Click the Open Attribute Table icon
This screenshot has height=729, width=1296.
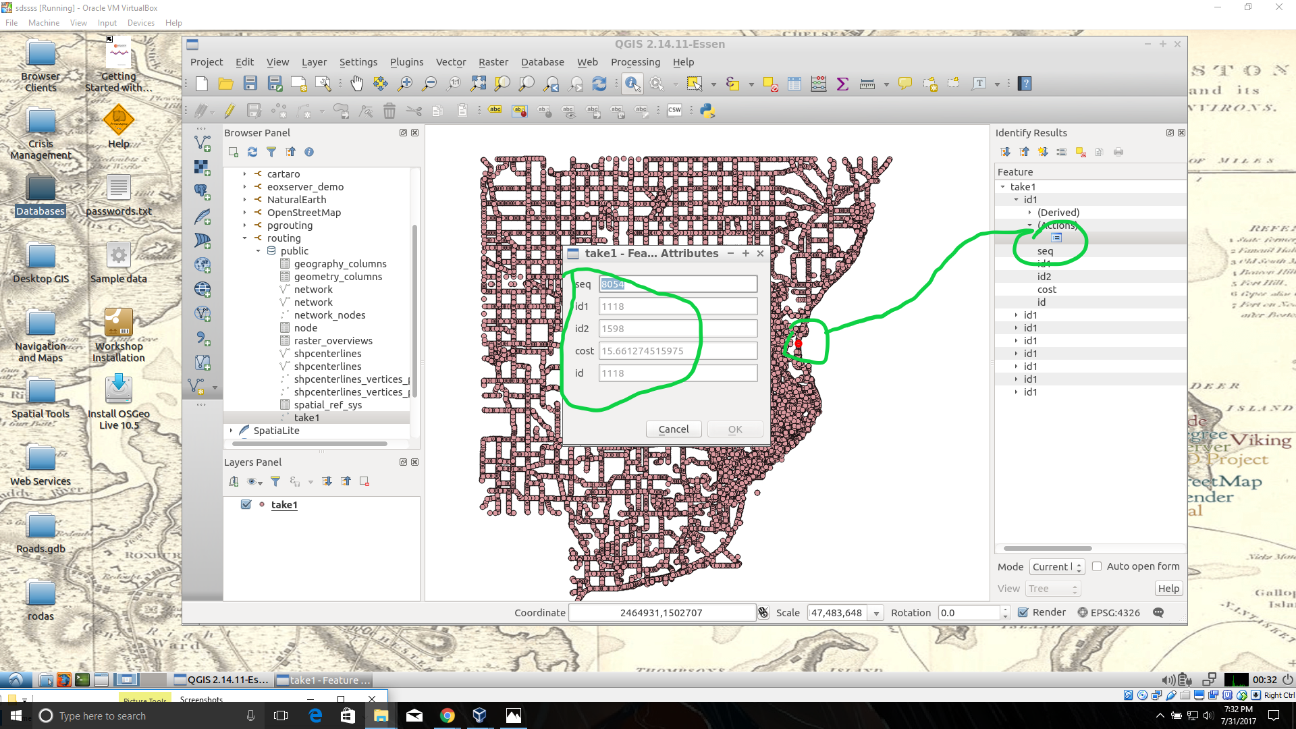(x=794, y=84)
